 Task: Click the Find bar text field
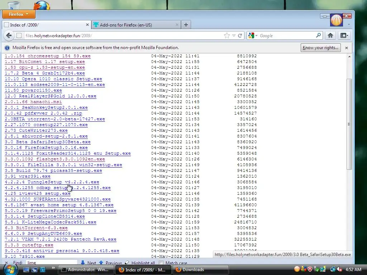52,262
